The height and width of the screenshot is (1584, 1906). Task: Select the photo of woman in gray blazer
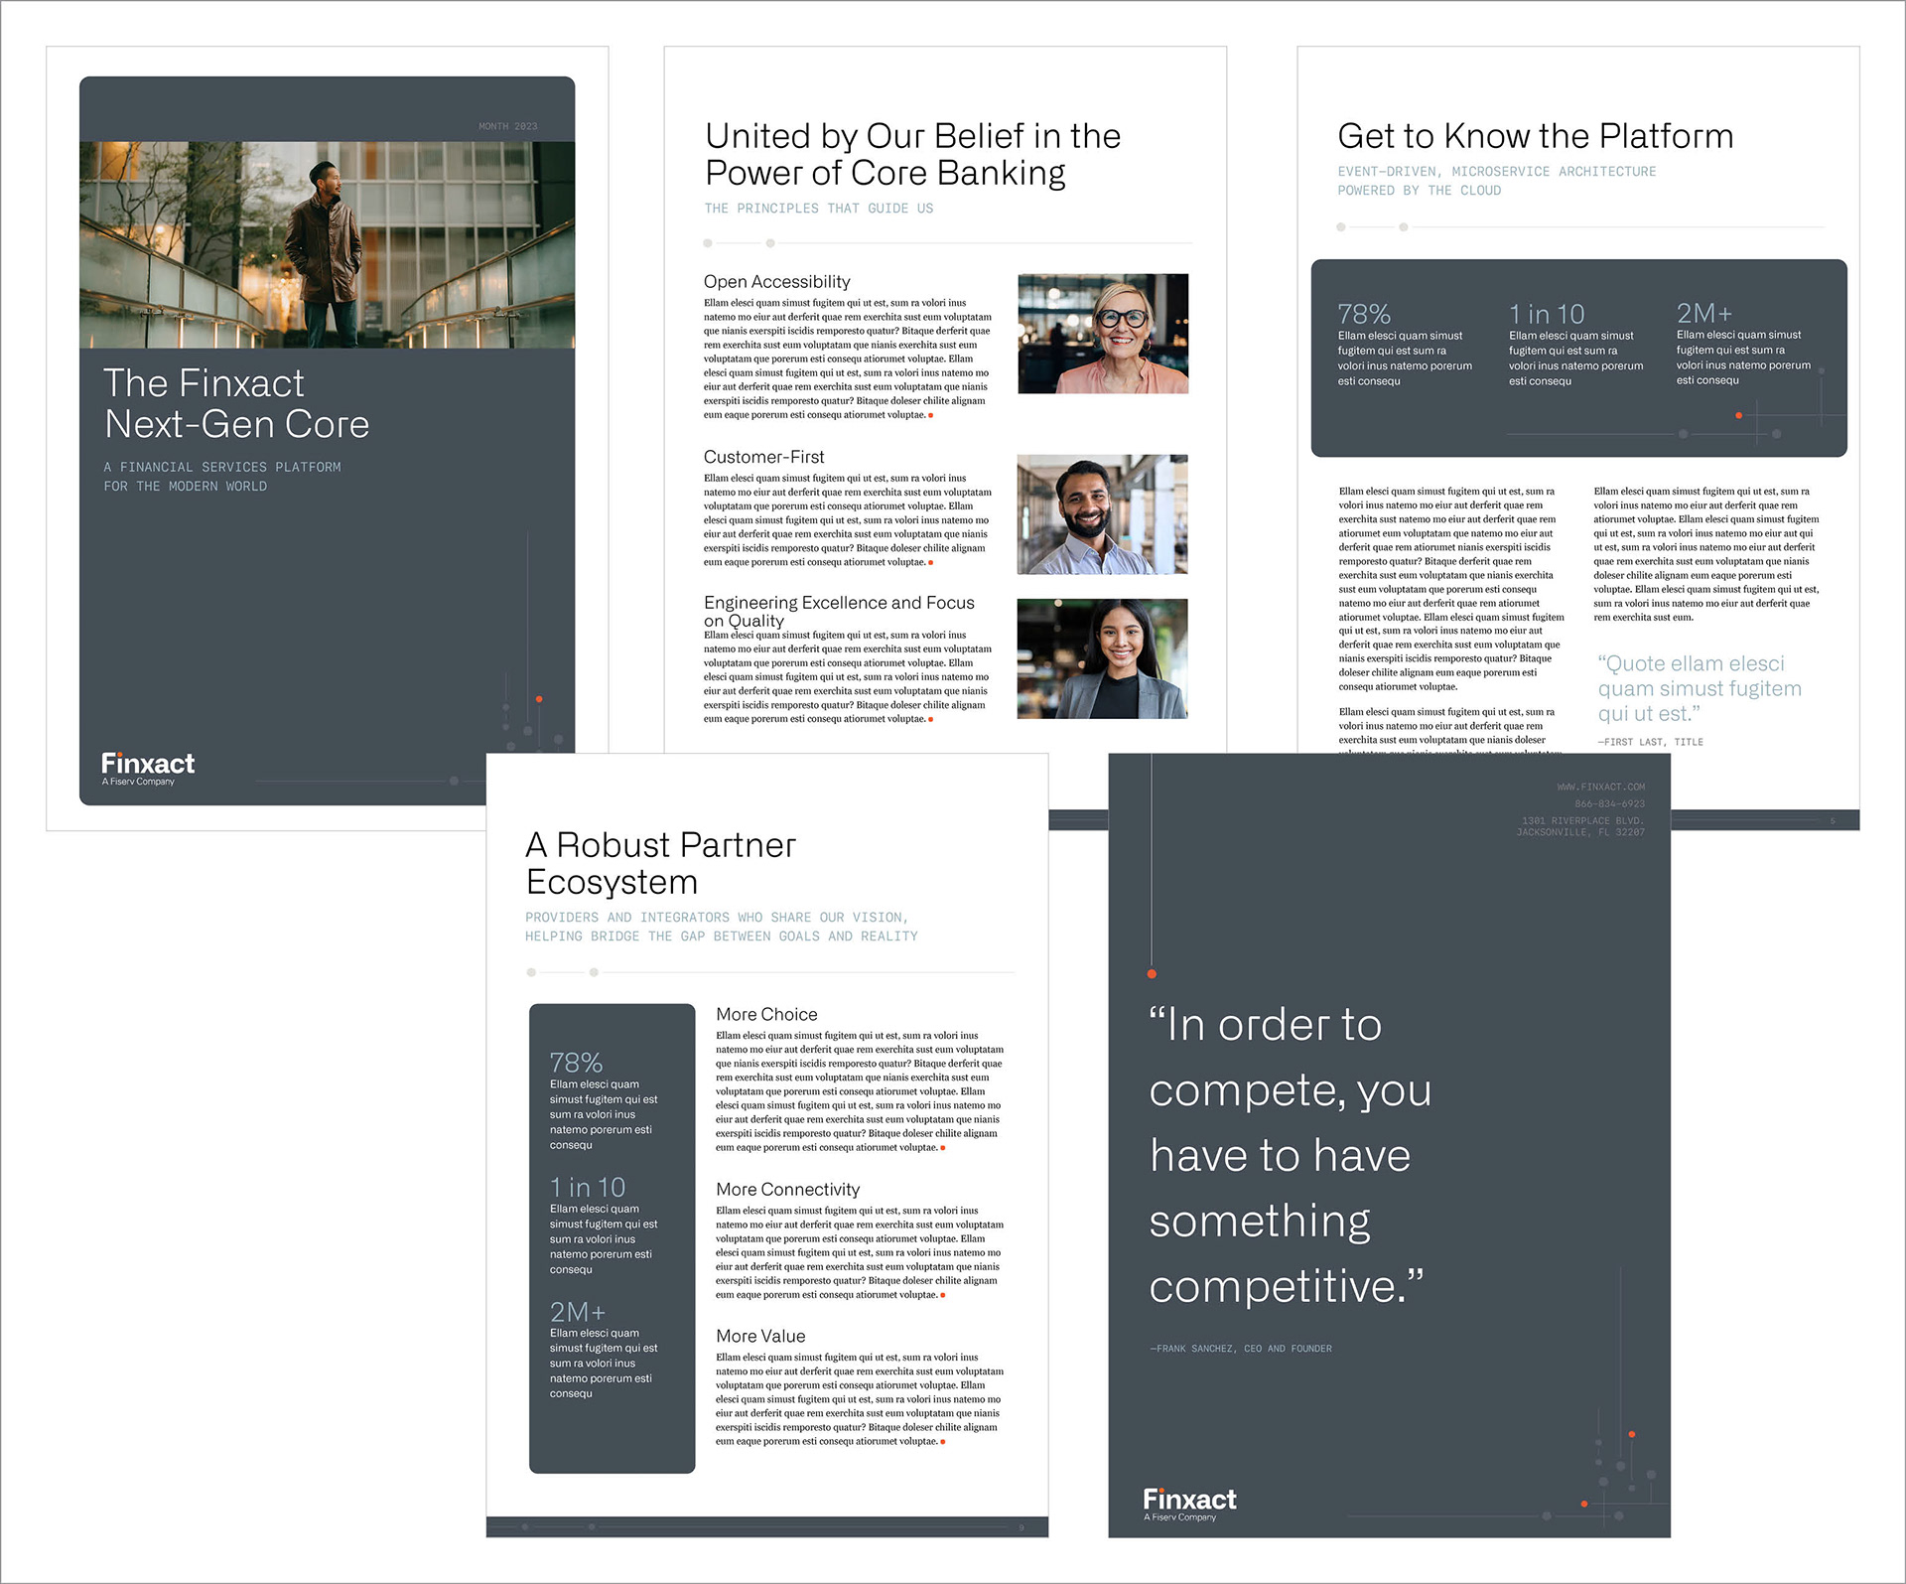pos(1102,658)
